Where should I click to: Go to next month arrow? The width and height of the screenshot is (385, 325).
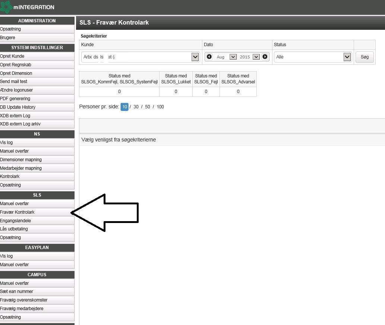(x=265, y=57)
